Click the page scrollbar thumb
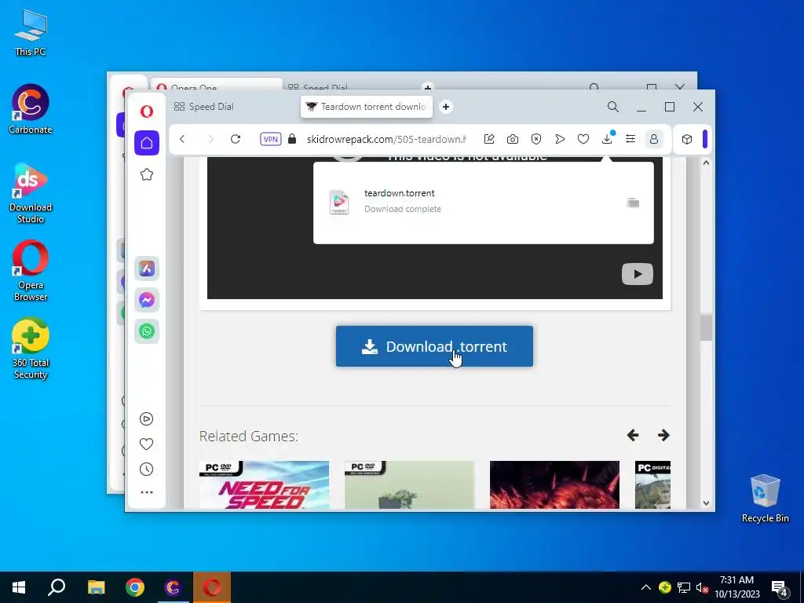This screenshot has height=603, width=804. (x=706, y=327)
